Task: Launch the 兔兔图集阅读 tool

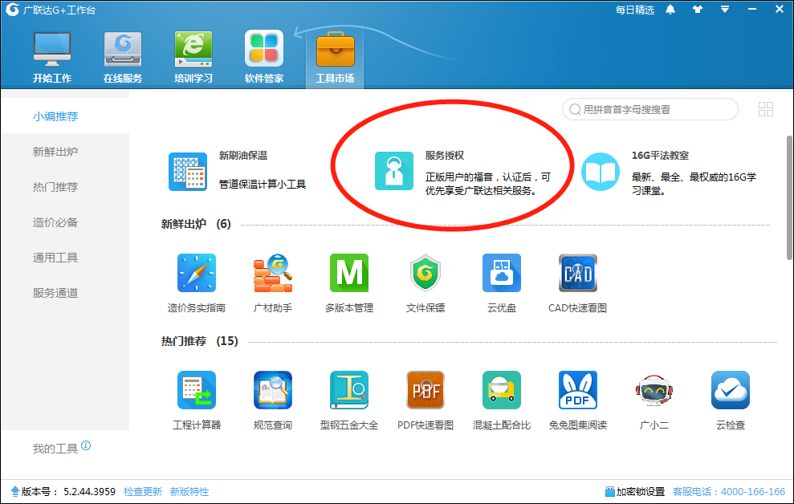Action: tap(578, 390)
